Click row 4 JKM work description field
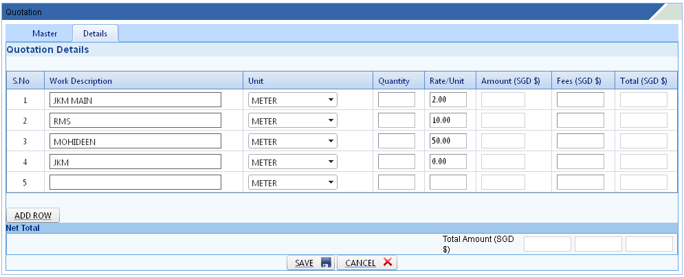 click(135, 162)
